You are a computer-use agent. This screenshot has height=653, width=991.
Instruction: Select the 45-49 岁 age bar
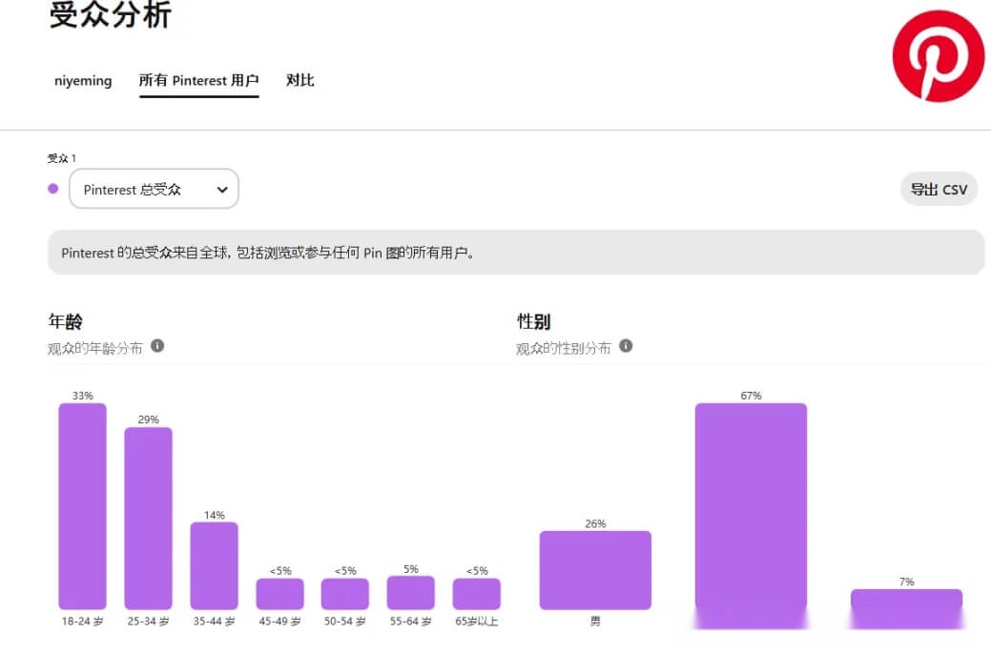point(280,594)
